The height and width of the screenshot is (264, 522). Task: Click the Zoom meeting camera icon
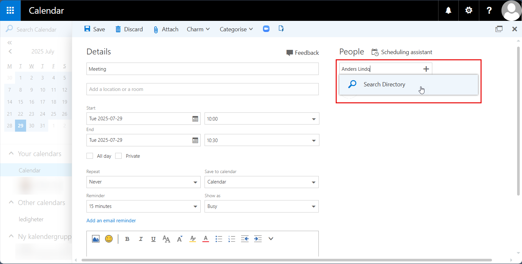click(266, 29)
